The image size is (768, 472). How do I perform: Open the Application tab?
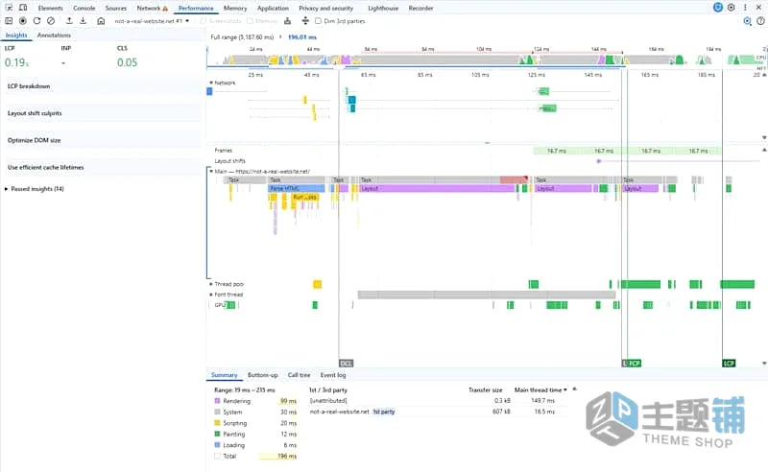click(273, 9)
